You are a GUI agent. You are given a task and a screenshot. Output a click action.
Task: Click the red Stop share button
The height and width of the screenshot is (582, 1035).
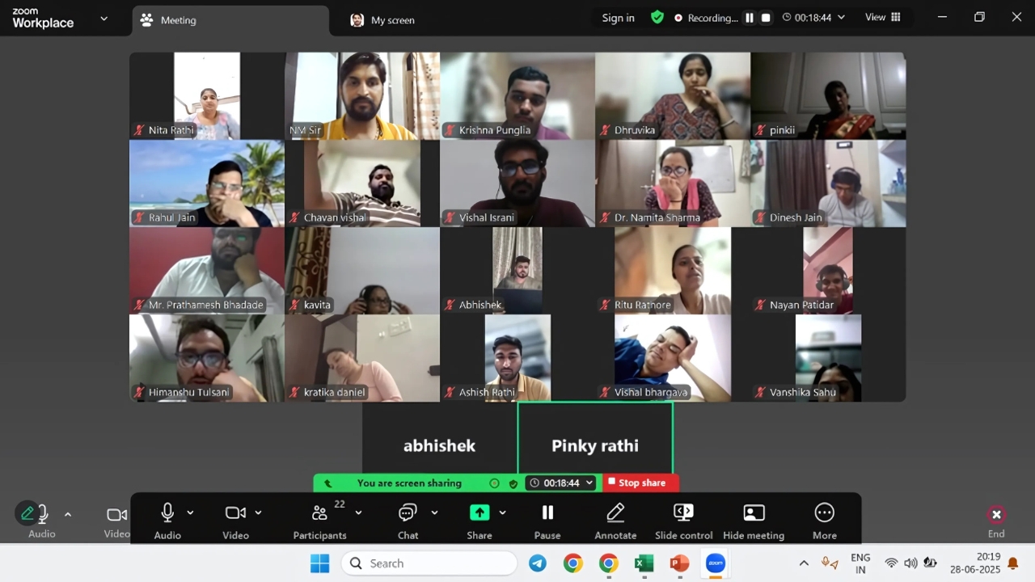coord(640,483)
